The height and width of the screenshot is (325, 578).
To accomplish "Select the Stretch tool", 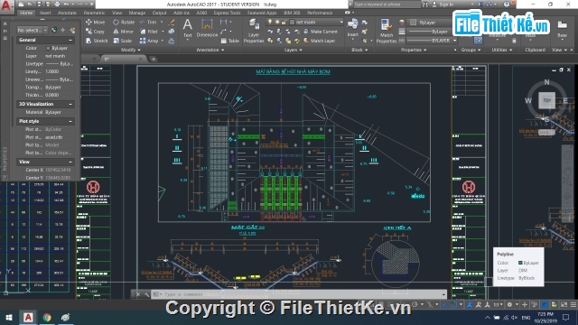I will tap(97, 41).
